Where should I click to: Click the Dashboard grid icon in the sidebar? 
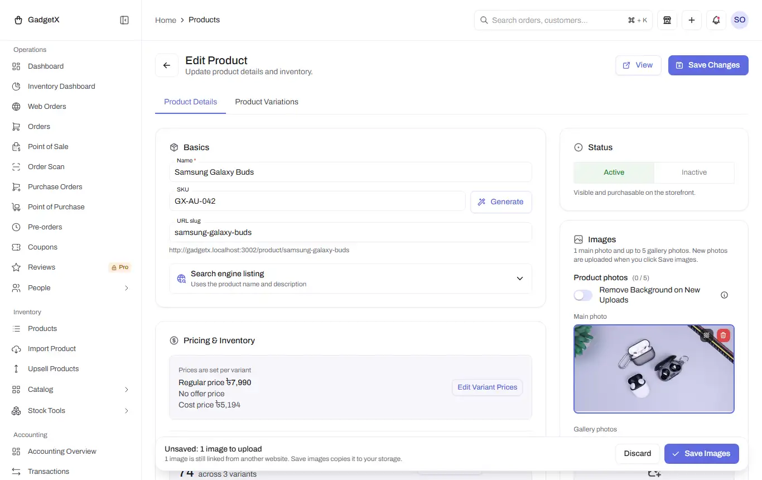point(16,66)
